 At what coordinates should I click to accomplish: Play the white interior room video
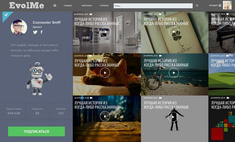[x=105, y=32]
